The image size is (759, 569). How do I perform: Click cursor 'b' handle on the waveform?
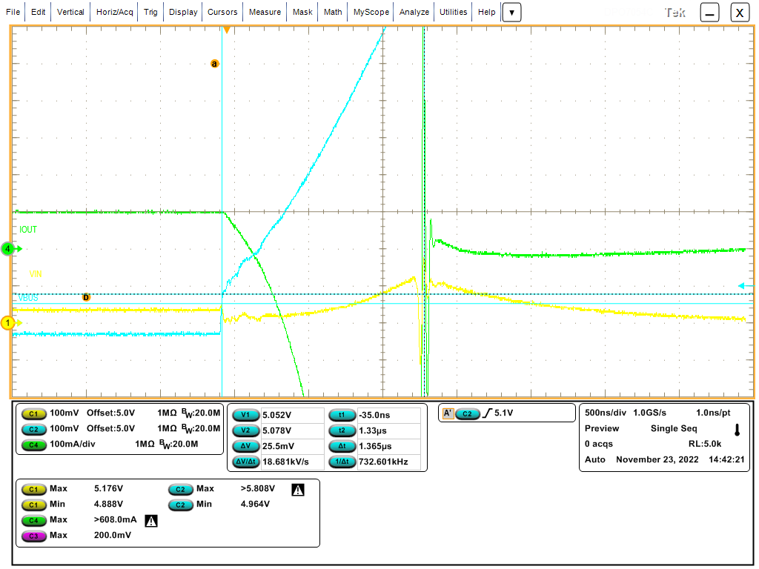[x=86, y=297]
